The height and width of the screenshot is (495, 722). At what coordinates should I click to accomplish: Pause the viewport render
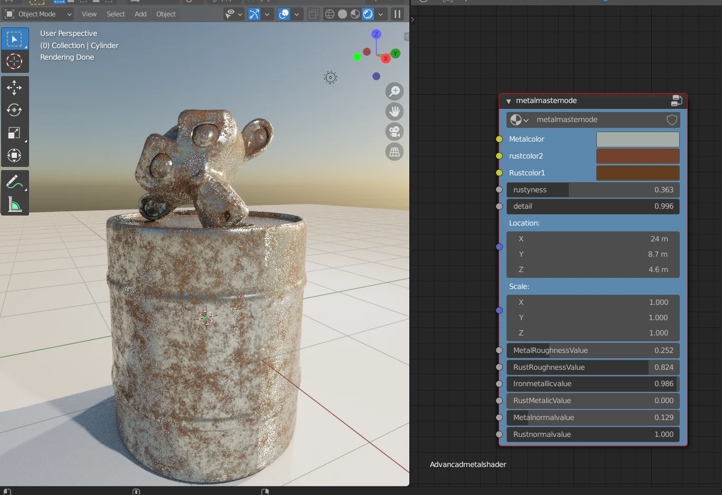click(397, 14)
